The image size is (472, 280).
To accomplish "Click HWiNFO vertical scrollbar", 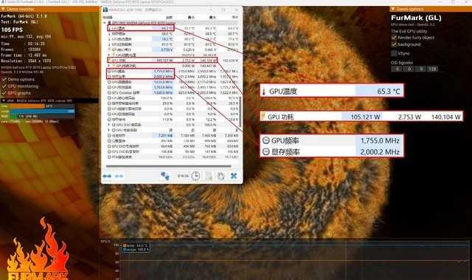I will 240,112.
